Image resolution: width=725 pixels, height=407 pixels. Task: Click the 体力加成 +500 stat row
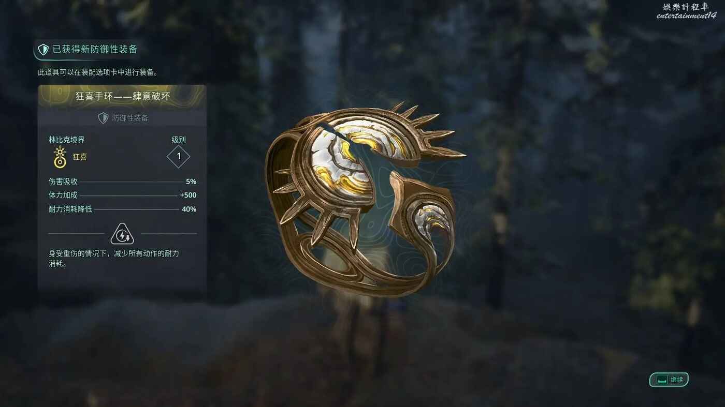(122, 195)
